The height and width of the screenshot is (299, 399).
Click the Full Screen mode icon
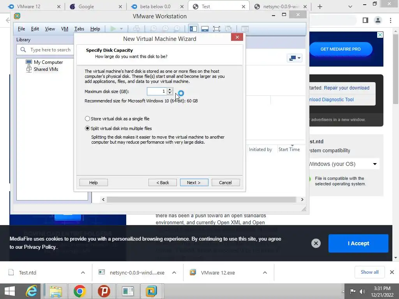(x=216, y=29)
